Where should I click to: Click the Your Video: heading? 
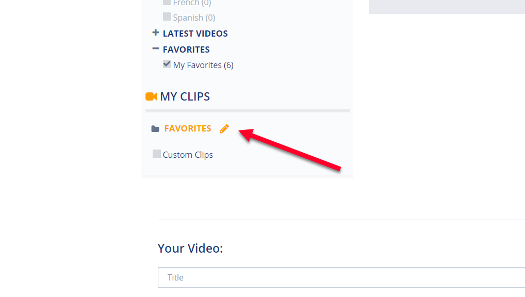tap(190, 249)
